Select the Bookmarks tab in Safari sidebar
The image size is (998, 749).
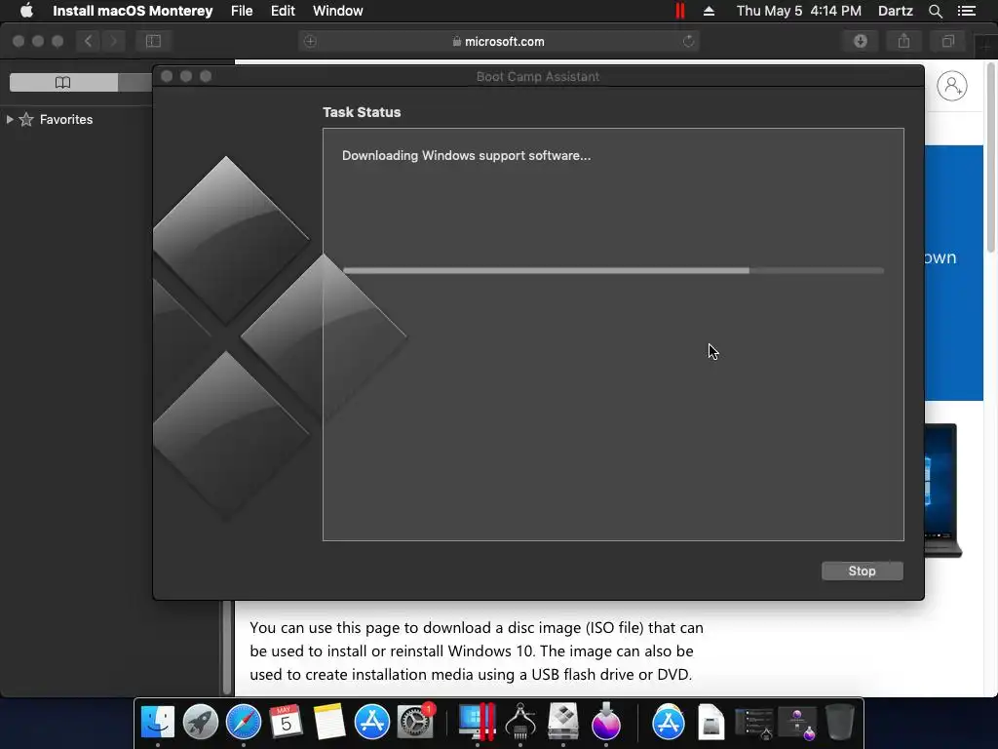[63, 82]
